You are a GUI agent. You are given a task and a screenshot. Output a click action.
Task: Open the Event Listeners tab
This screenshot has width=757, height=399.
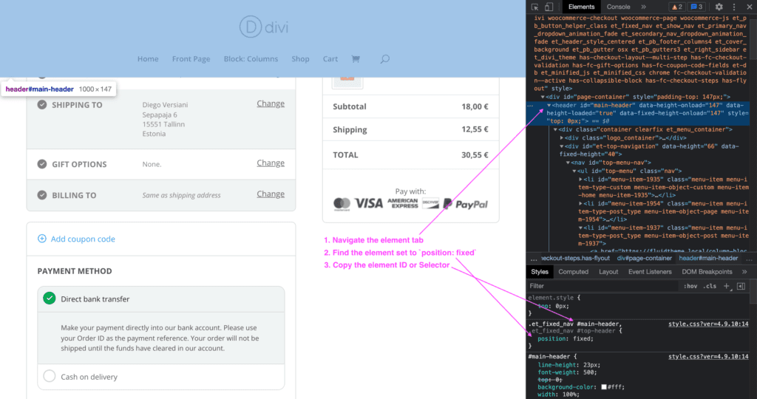650,272
